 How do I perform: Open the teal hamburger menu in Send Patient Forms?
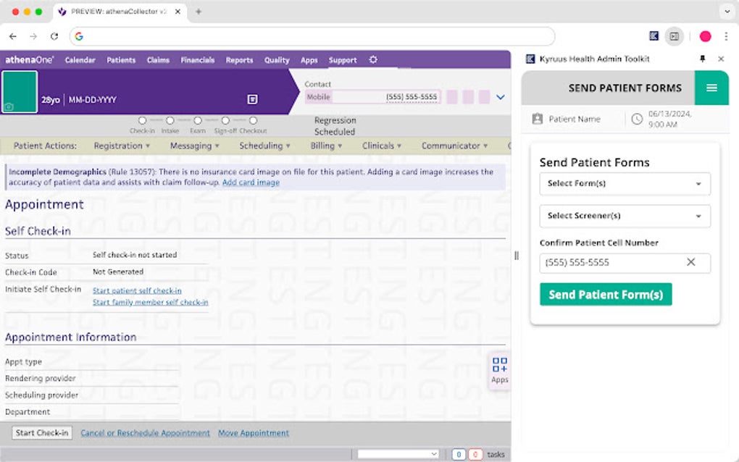[711, 88]
